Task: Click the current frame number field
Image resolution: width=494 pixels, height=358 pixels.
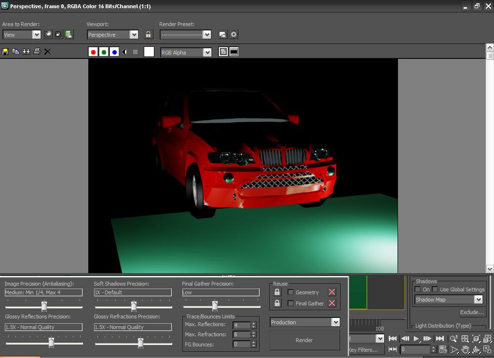Action: click(415, 349)
